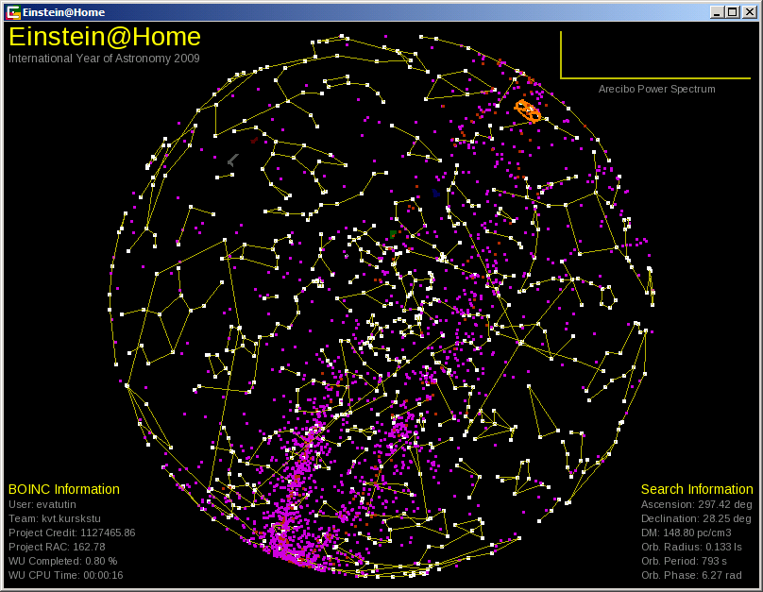Click Orb. Phase: 6.27 rad line
Screen dimensions: 763x592
click(691, 575)
